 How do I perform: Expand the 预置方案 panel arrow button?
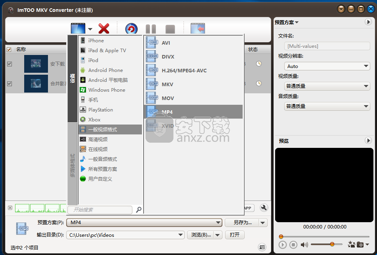point(368,22)
